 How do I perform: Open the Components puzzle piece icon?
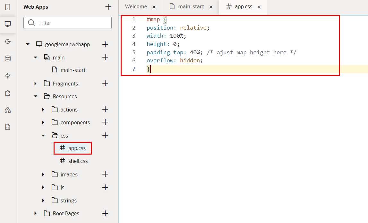click(8, 93)
